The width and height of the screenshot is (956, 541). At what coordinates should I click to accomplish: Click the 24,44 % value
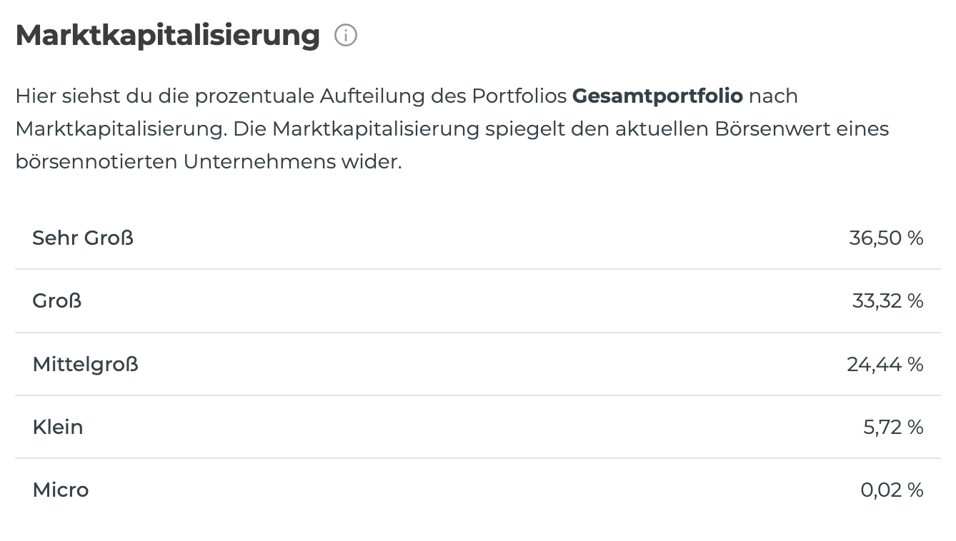[x=885, y=364]
